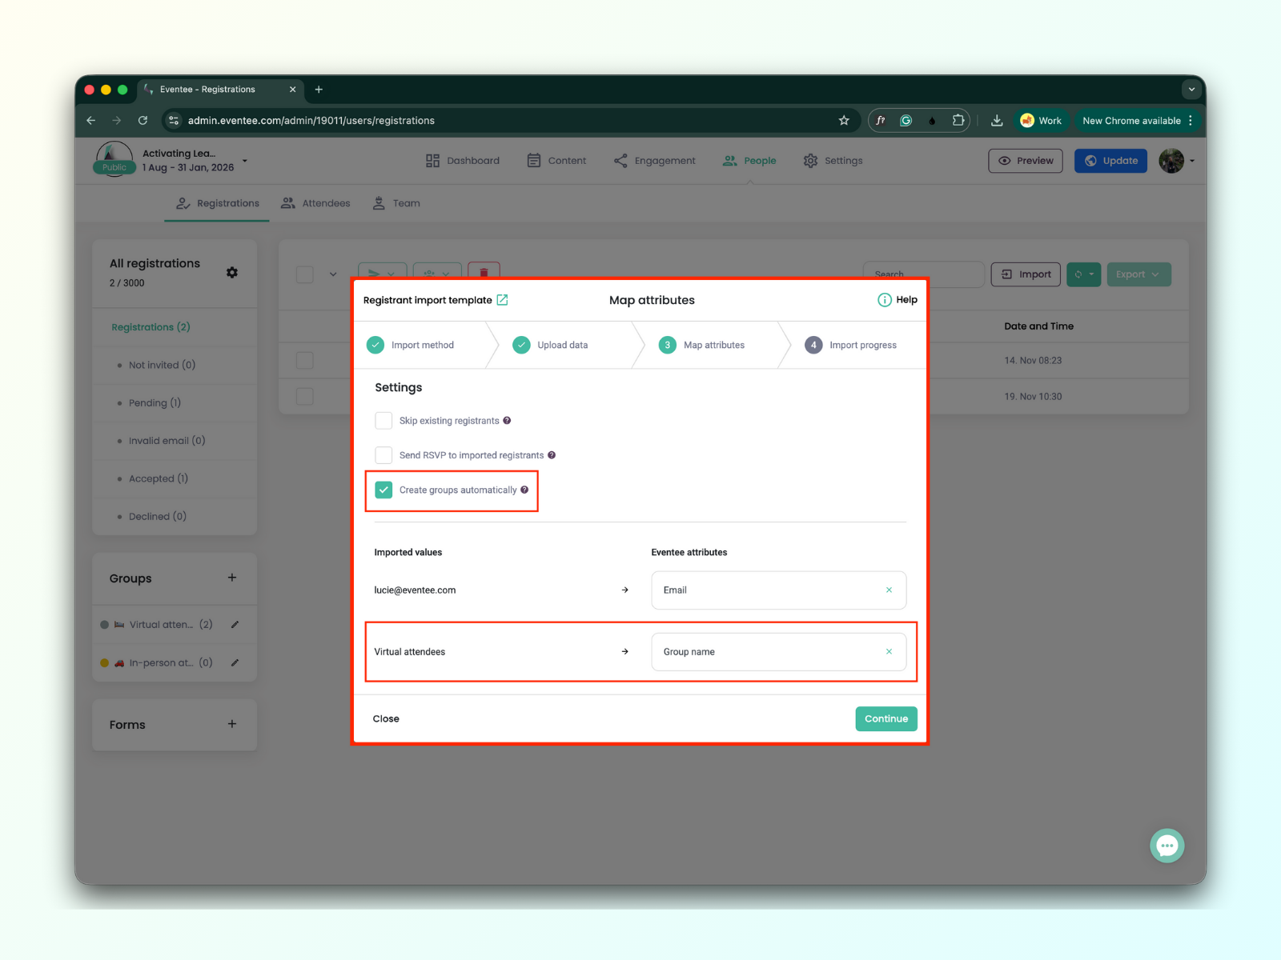Filter by Pending (1) registrations
1281x960 pixels.
click(155, 403)
